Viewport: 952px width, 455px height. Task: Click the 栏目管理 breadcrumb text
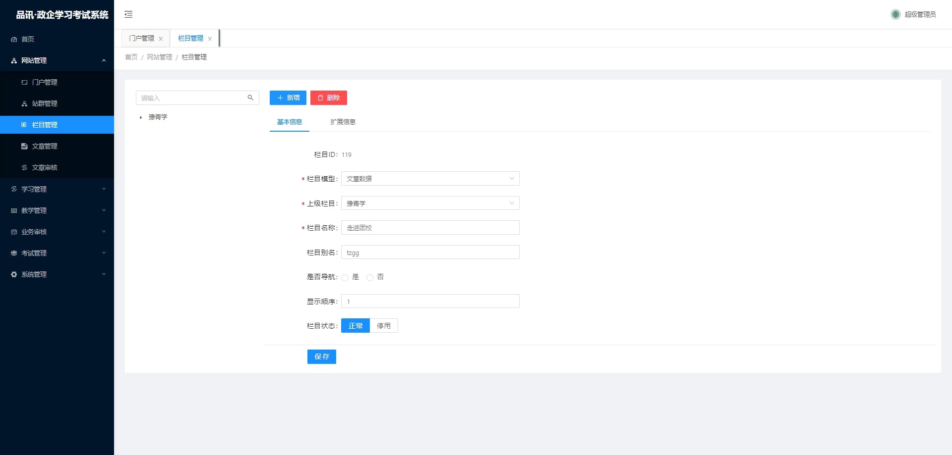coord(194,57)
